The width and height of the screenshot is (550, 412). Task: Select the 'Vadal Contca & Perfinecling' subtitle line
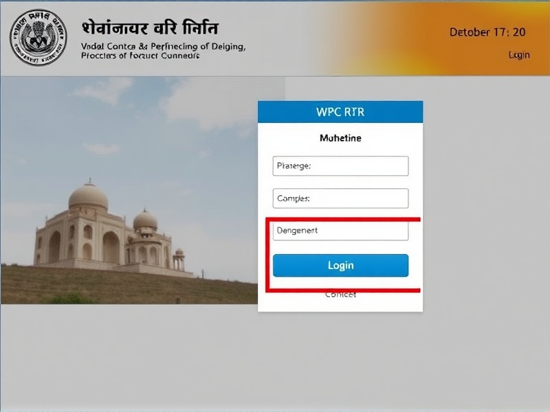[x=163, y=46]
